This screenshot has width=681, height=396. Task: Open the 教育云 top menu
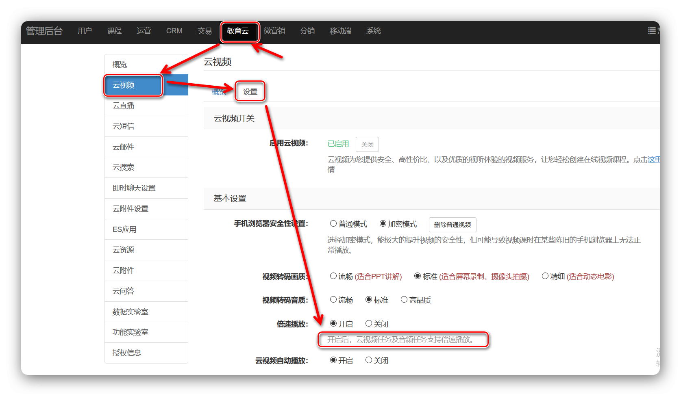(238, 31)
